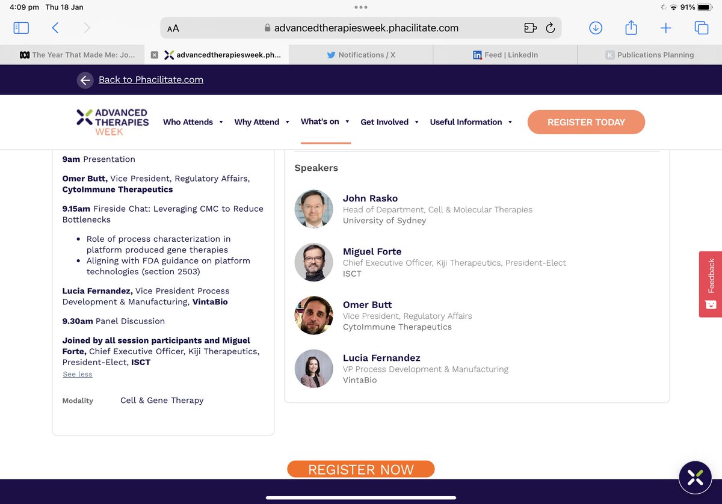Switch to Feed | LinkedIn tab

(x=505, y=55)
